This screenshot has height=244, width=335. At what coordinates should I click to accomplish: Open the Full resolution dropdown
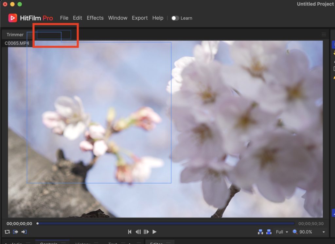[x=282, y=232]
